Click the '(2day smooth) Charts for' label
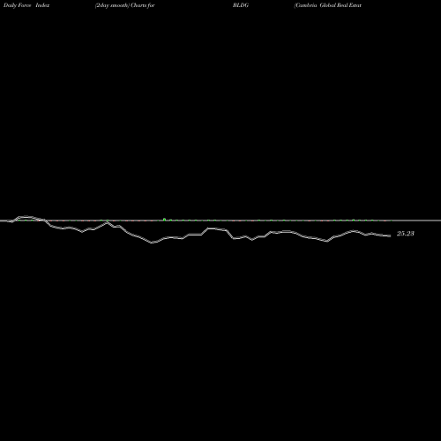Viewport: 441px width, 441px height. click(x=125, y=5)
